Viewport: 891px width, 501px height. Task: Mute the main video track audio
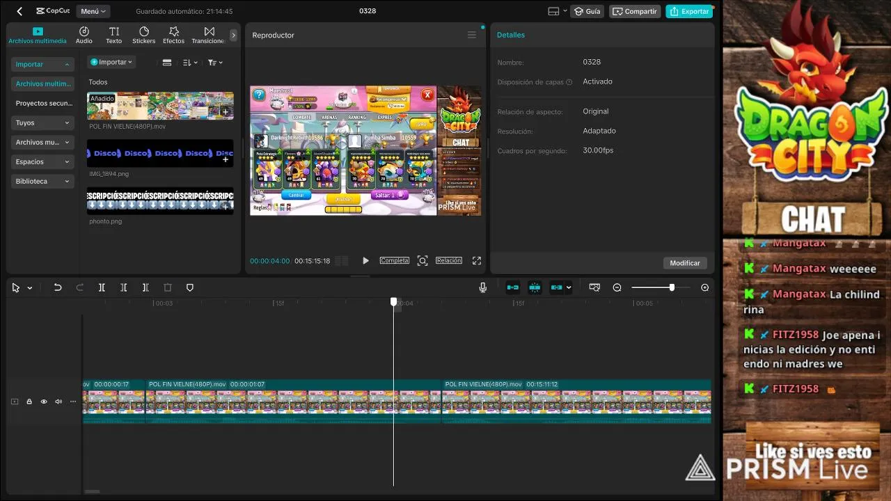58,401
